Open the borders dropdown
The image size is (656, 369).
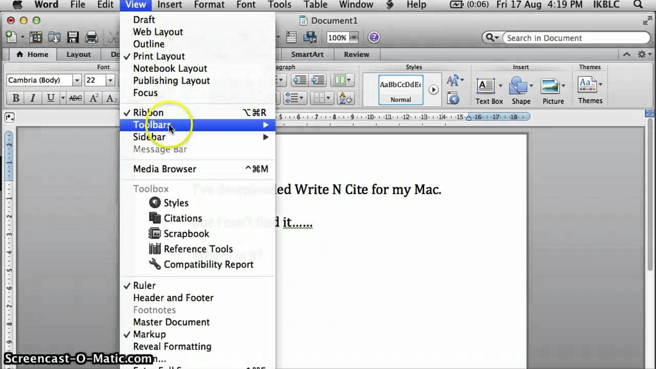323,98
